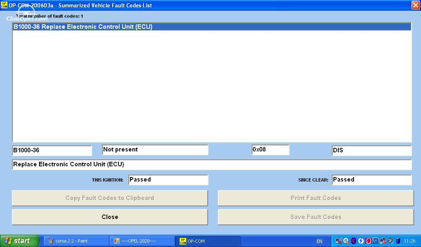The width and height of the screenshot is (421, 247).
Task: Select the B1000-36 fault code row
Action: click(212, 27)
